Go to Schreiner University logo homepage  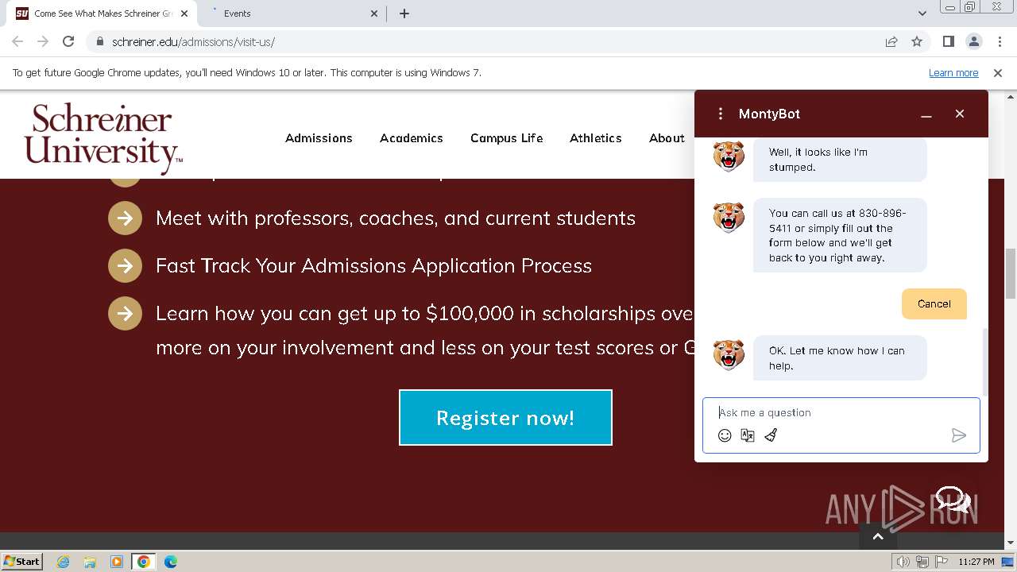[102, 138]
